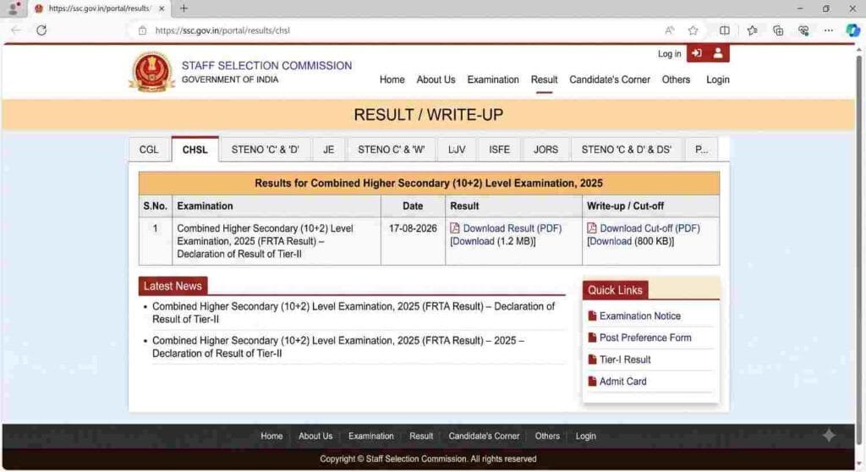Click the Browser essentials heart icon
866x472 pixels.
pyautogui.click(x=803, y=30)
